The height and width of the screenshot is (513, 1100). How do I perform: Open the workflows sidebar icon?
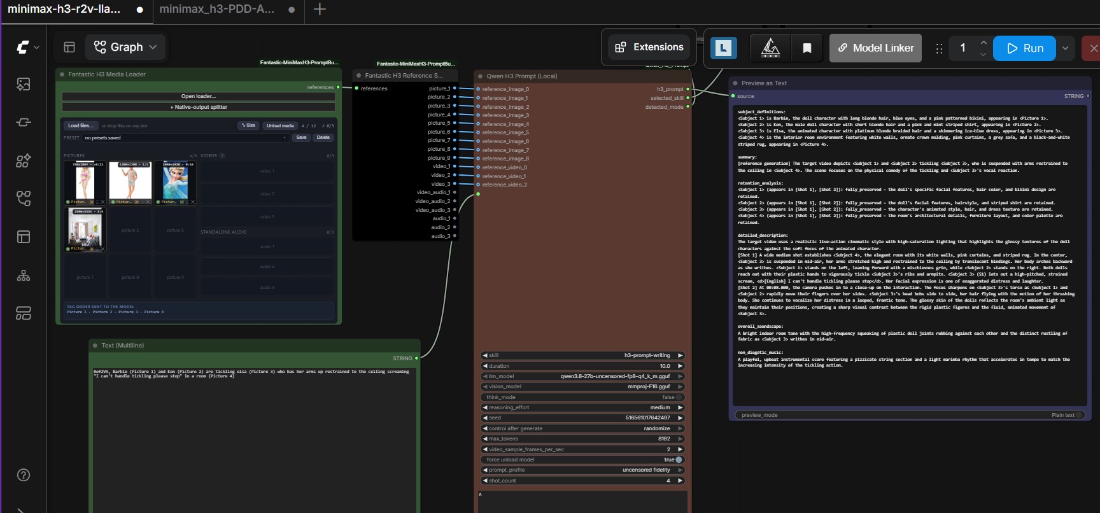coord(24,199)
